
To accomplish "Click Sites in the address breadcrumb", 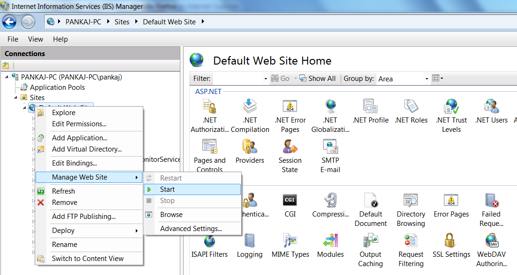I will pyautogui.click(x=122, y=22).
